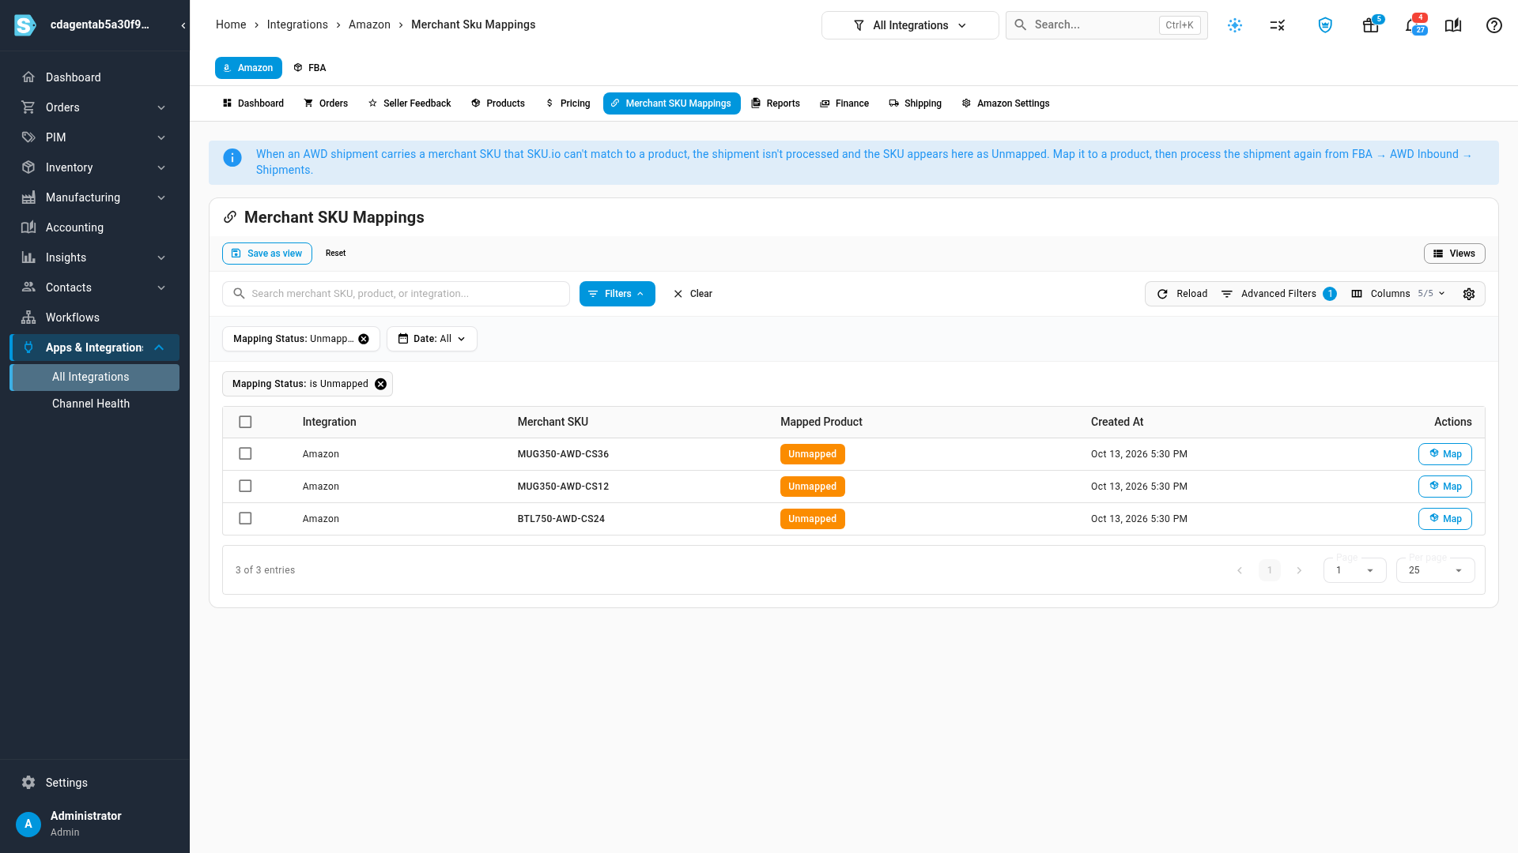Select the checkbox for MUG350-AWD-CS36
The width and height of the screenshot is (1518, 853).
(x=245, y=454)
